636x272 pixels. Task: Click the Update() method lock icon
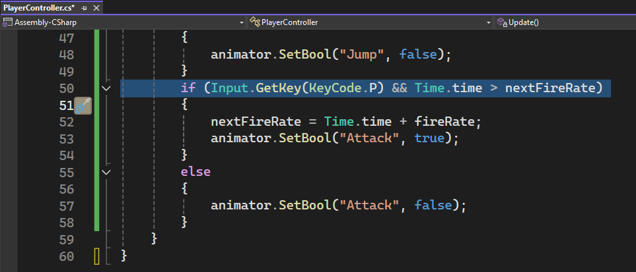[502, 22]
